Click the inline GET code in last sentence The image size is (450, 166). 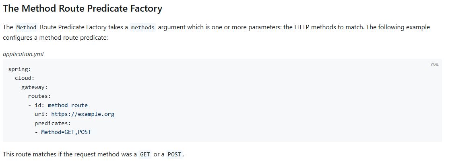tap(145, 154)
